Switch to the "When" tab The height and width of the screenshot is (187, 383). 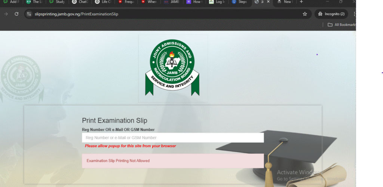[150, 2]
